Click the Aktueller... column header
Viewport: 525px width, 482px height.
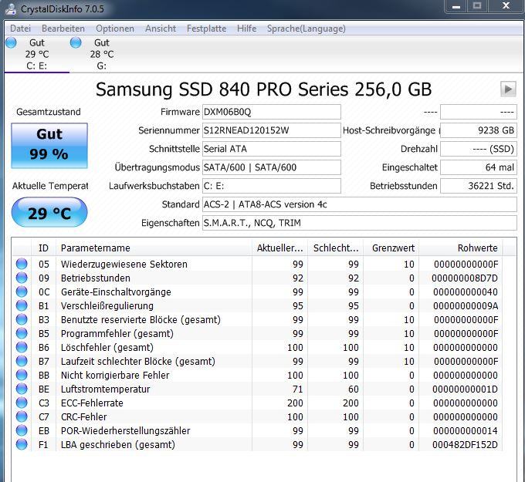coord(279,248)
